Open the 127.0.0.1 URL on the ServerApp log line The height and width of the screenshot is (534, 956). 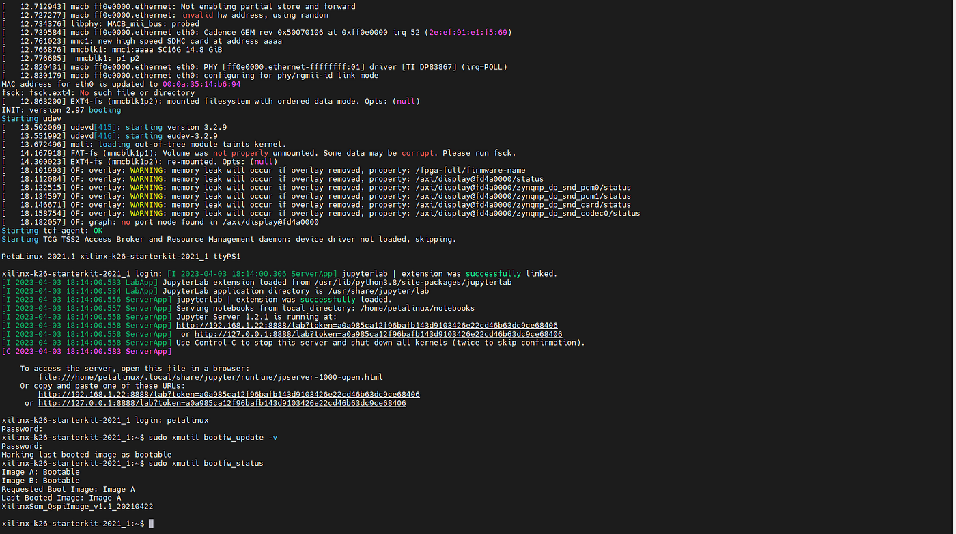point(378,335)
